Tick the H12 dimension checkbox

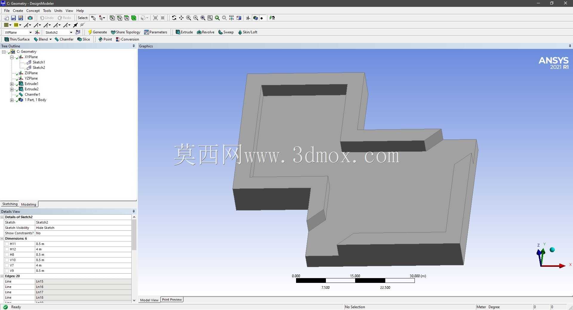[7, 249]
